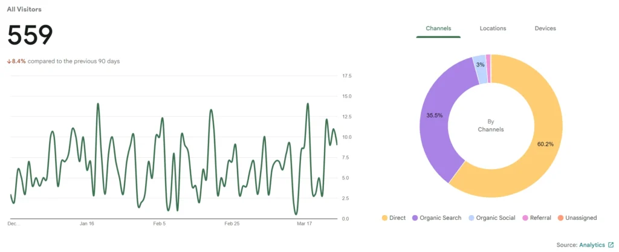Click the orange Unassigned legend dot

pyautogui.click(x=560, y=218)
